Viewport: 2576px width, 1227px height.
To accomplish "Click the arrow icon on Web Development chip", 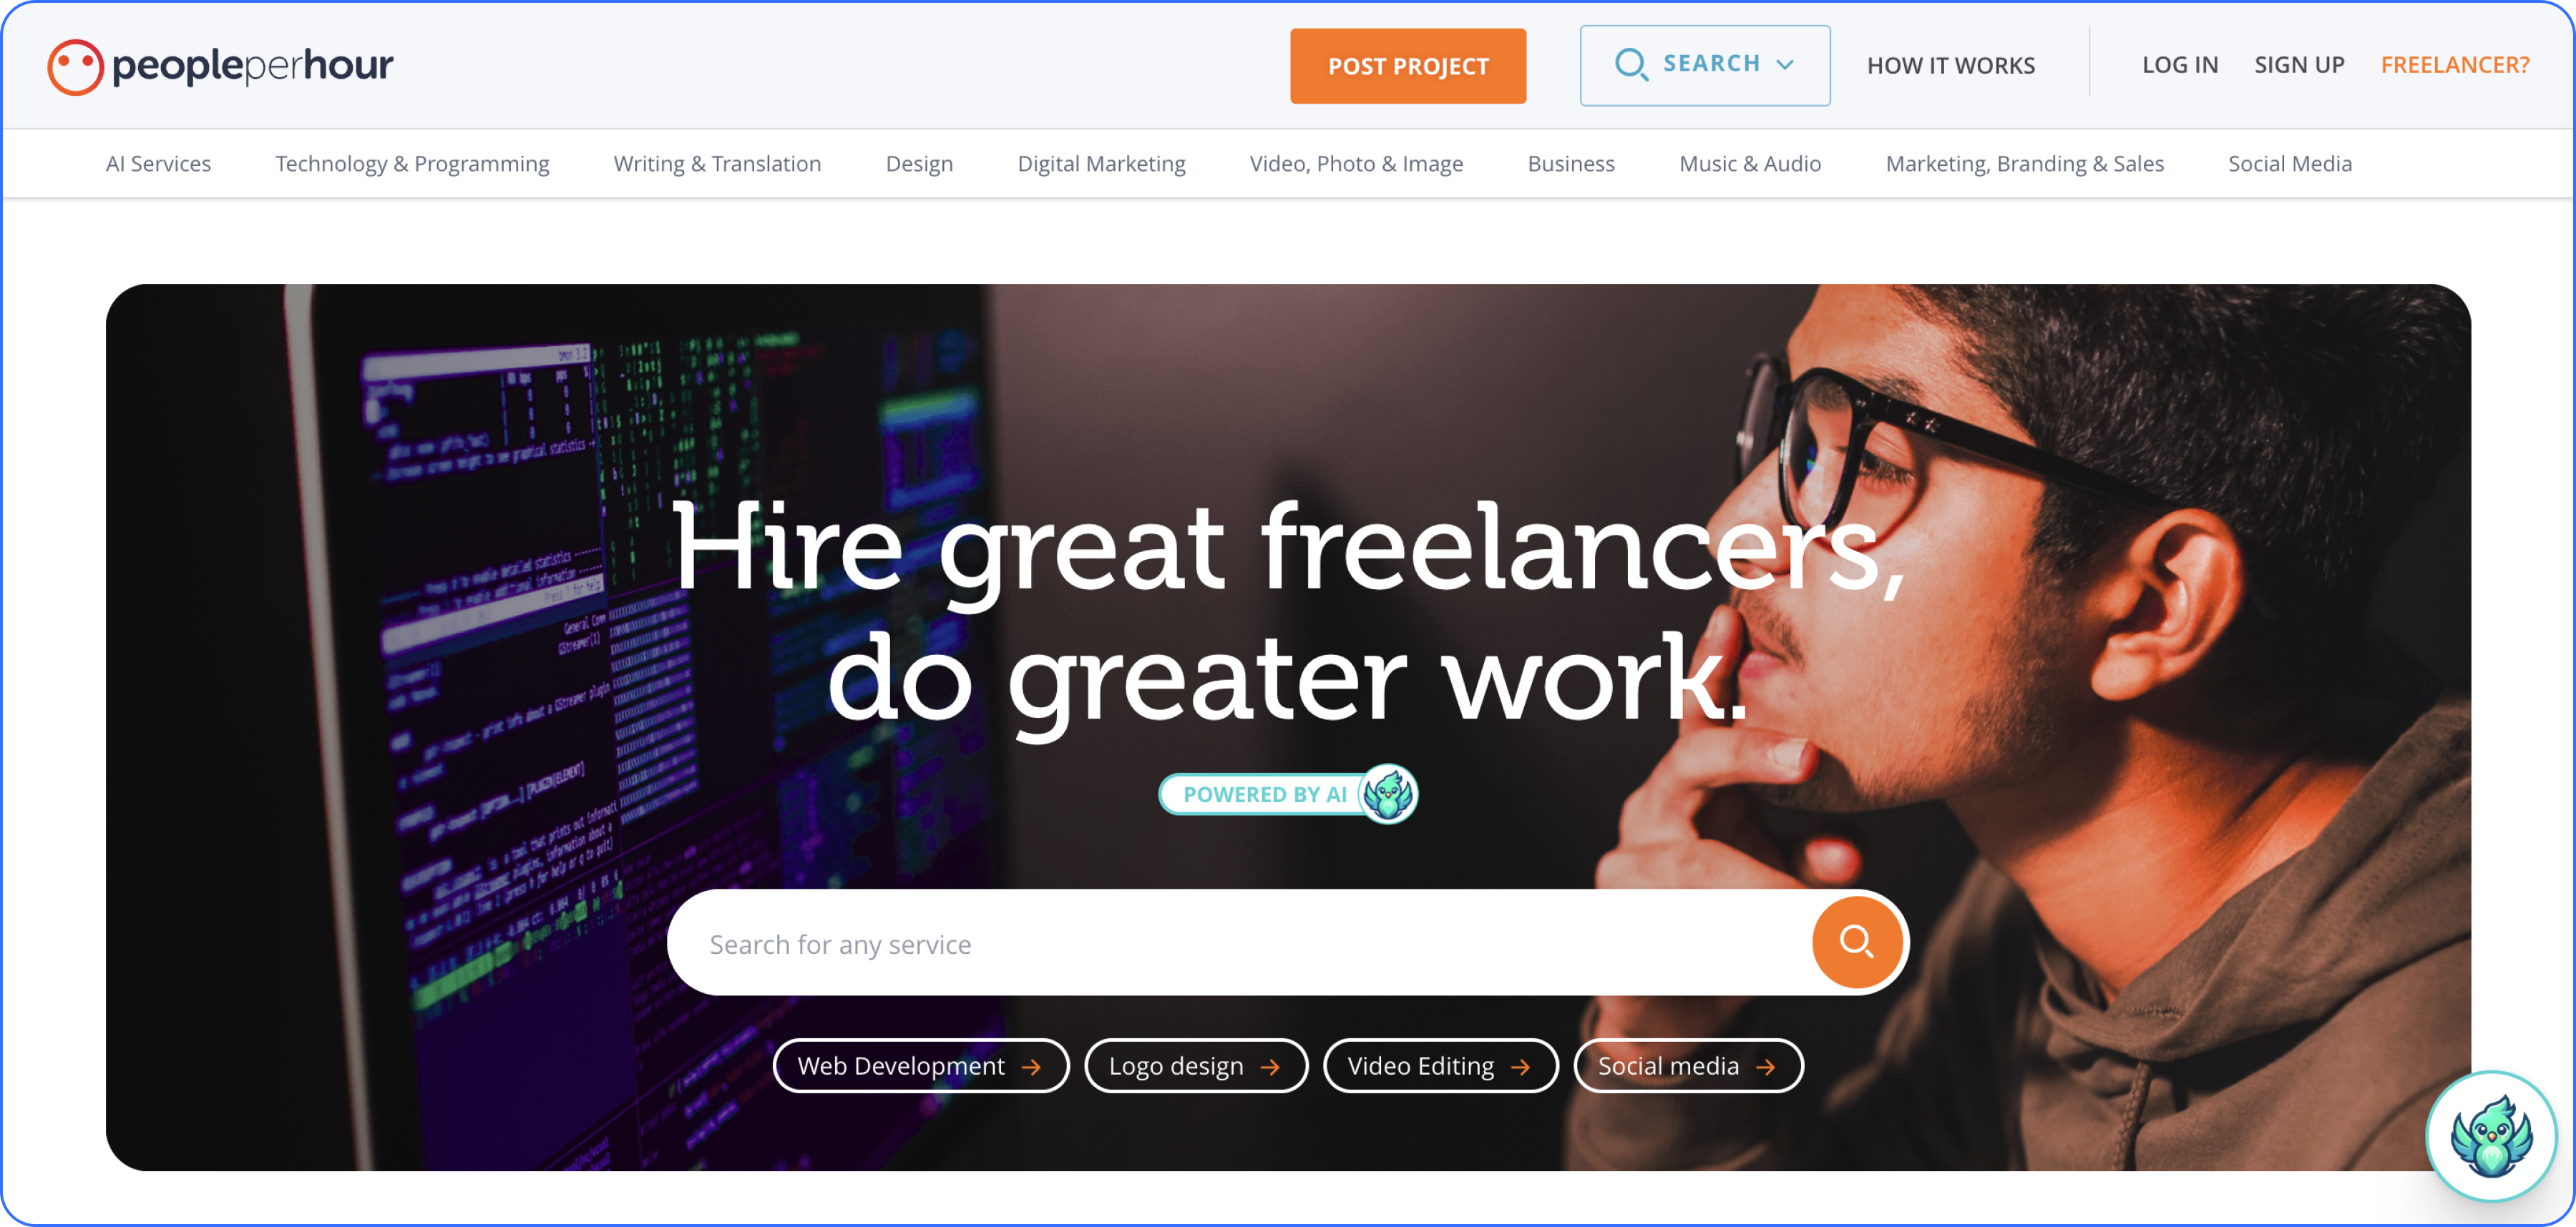I will pos(1031,1067).
